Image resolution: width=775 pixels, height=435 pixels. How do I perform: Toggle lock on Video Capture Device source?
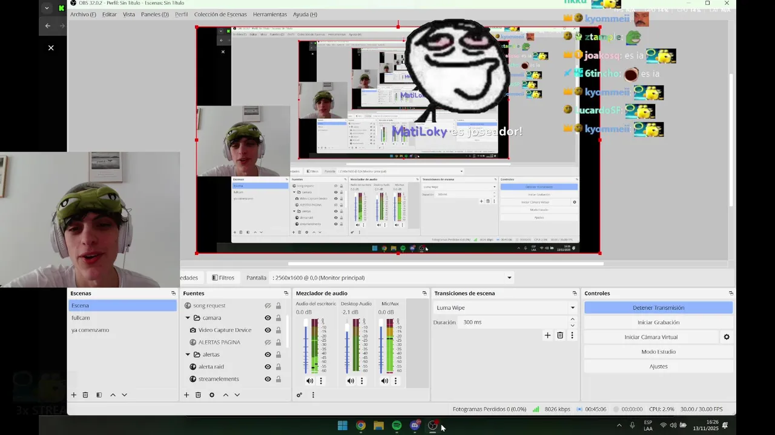[x=279, y=330]
